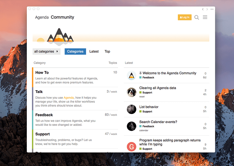Click the How To category description text
Screen dimensions: 234x166
tap(66, 80)
